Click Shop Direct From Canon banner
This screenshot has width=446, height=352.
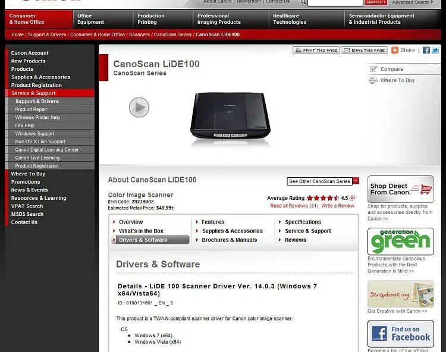(x=400, y=189)
